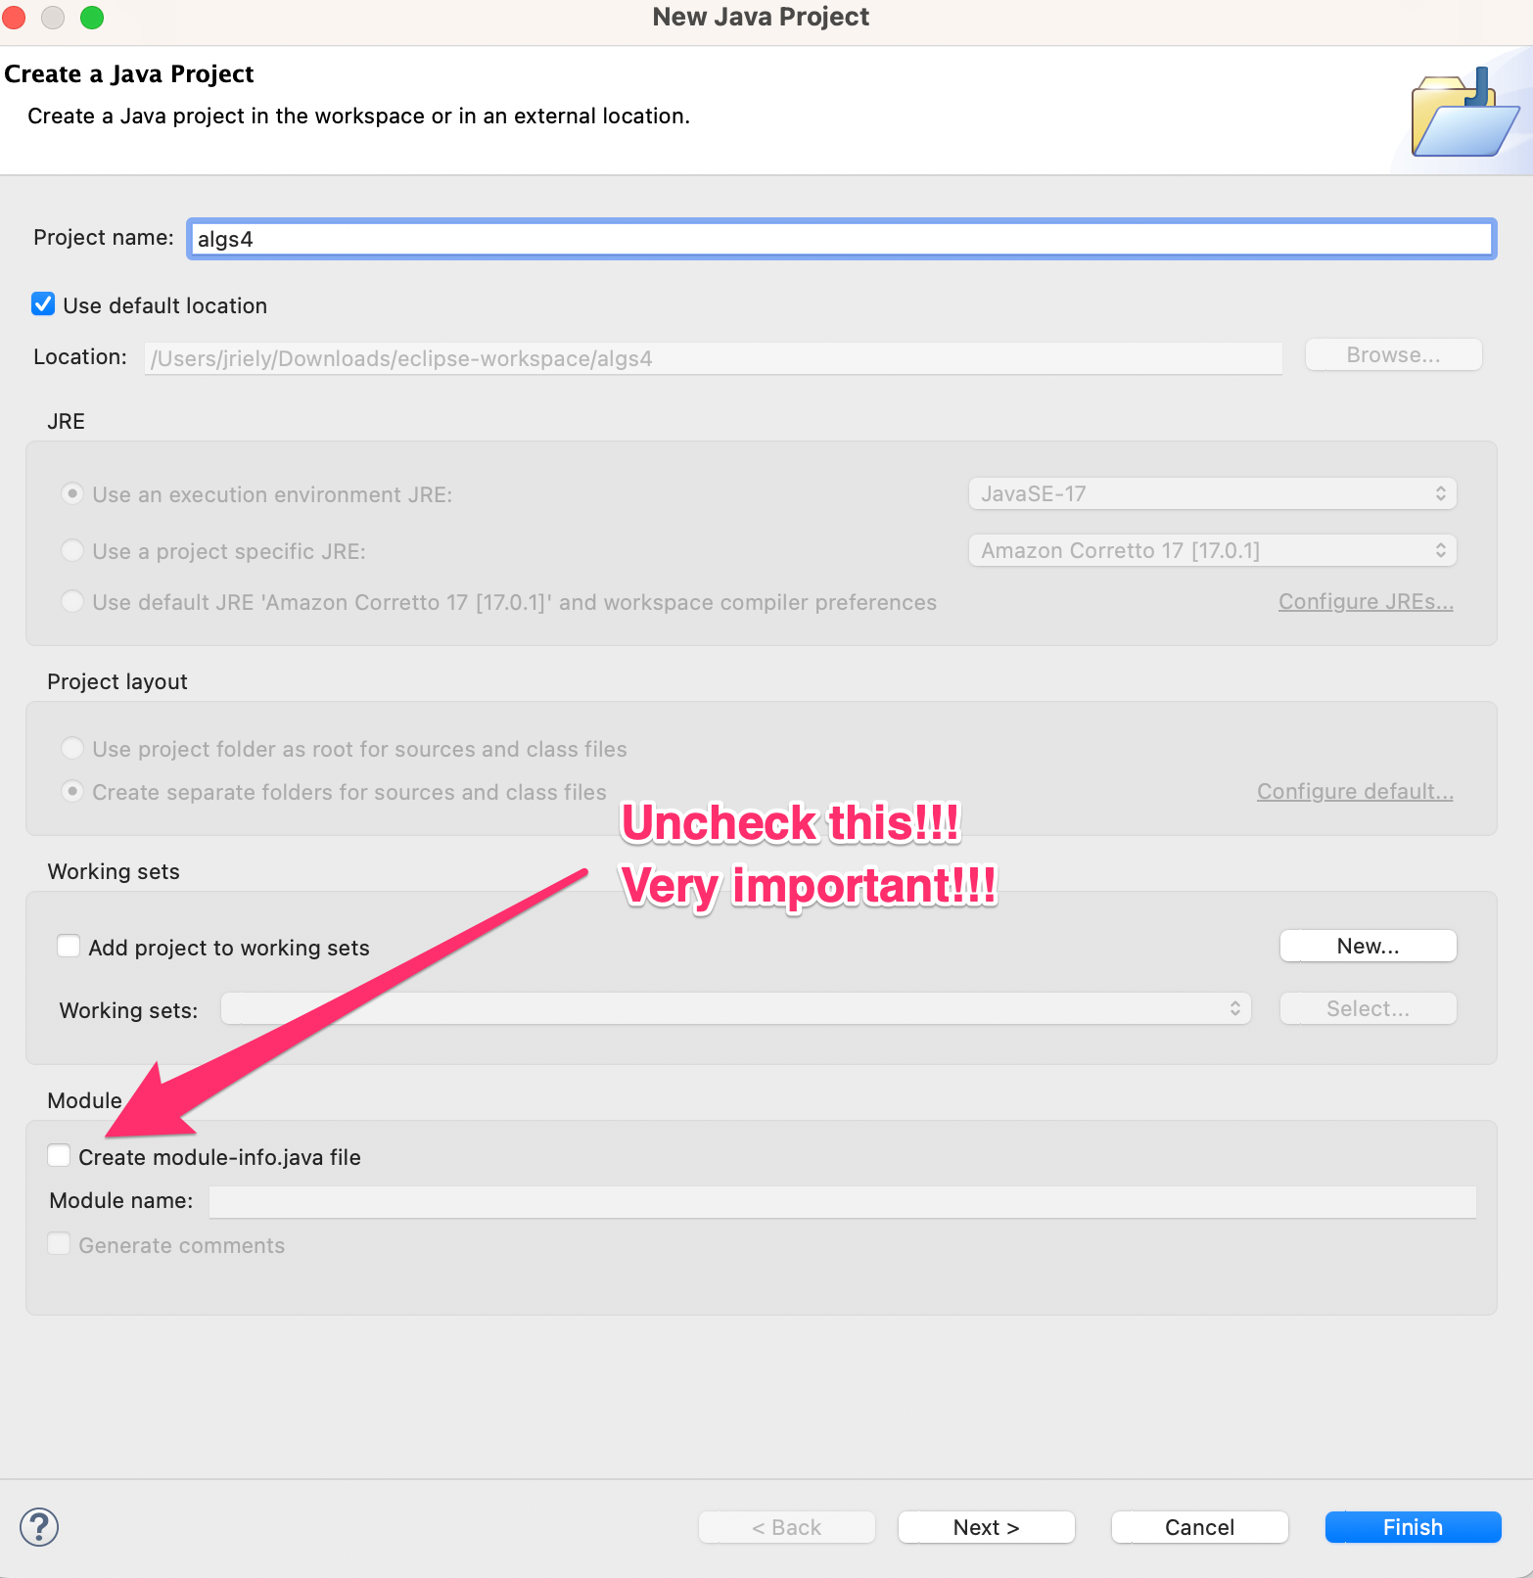Open the Configure JREs link
1533x1578 pixels.
coord(1365,602)
